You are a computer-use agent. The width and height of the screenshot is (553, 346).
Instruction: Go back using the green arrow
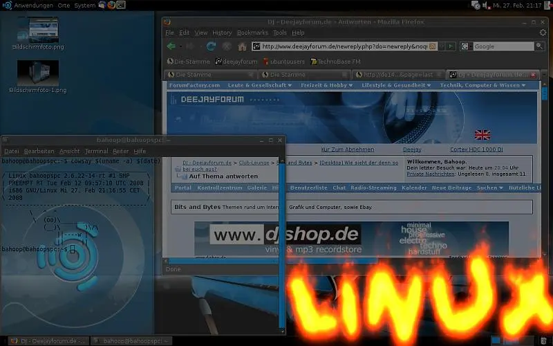[x=171, y=46]
